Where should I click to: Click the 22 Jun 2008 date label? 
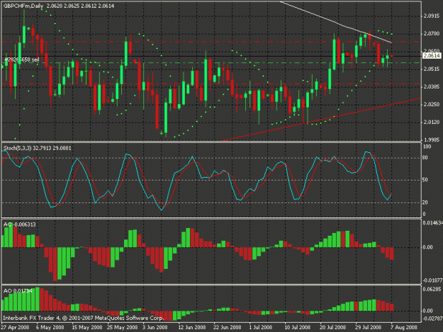[227, 327]
